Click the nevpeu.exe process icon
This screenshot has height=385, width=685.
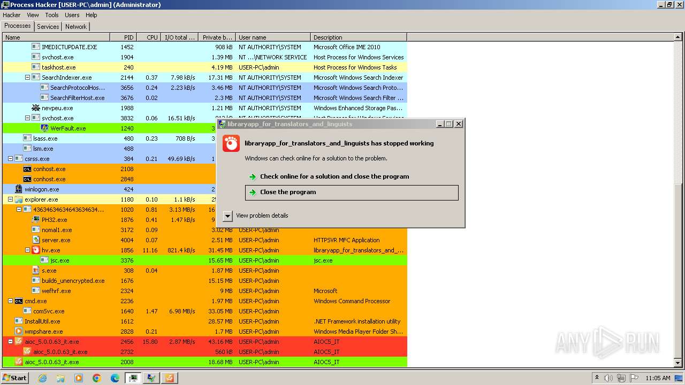(x=36, y=108)
